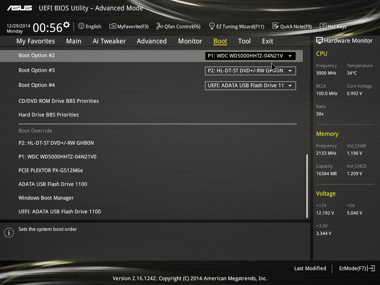The width and height of the screenshot is (380, 285).
Task: Click memory capacity value 16384 MB
Action: tap(326, 174)
